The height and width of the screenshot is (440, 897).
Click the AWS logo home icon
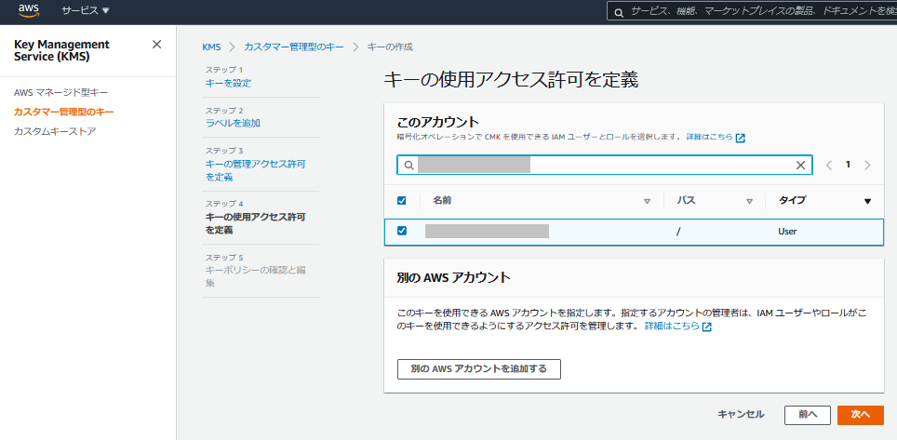point(28,11)
